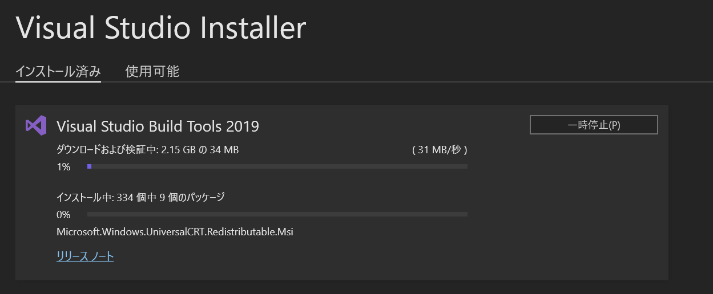713x294 pixels.
Task: Click the 31 MB/秒 download speed
Action: click(440, 150)
